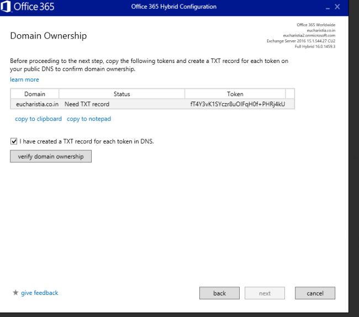This screenshot has width=359, height=317.
Task: Click eucharistia2.onmicrosoft.com tenant text
Action: (309, 35)
